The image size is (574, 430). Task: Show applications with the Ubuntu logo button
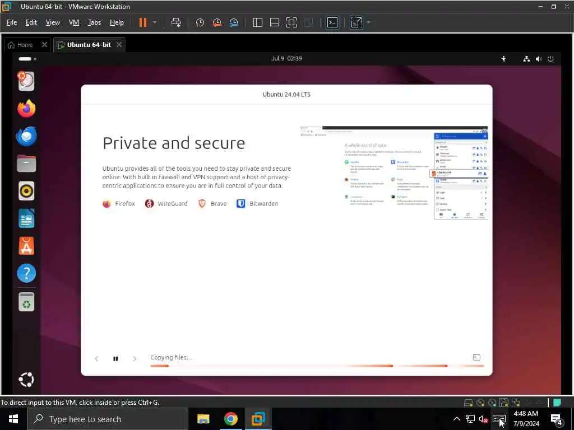point(26,380)
